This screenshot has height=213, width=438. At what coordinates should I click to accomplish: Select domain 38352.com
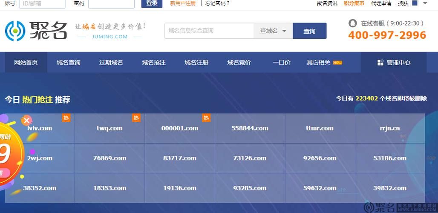click(40, 188)
